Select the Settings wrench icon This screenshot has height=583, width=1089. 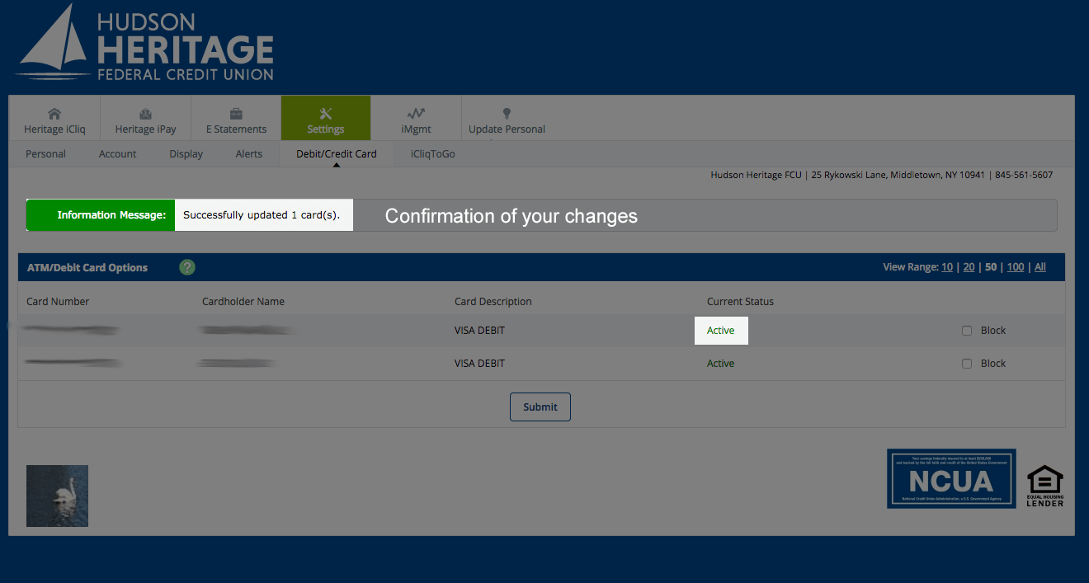[x=325, y=113]
